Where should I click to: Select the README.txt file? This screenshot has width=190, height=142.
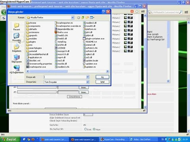point(90,42)
